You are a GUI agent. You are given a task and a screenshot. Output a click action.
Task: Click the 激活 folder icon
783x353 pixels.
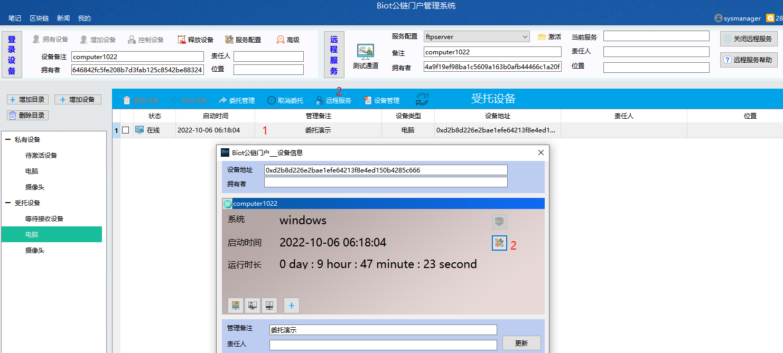(542, 37)
